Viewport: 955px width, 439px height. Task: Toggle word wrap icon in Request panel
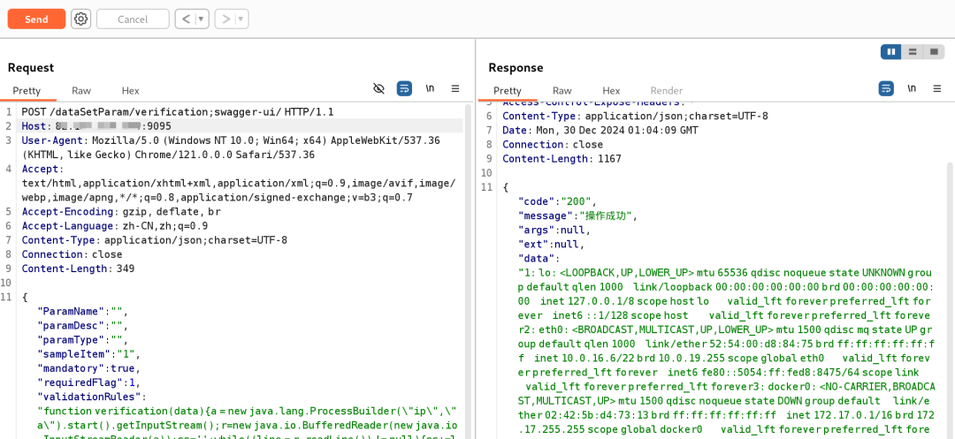pos(404,89)
